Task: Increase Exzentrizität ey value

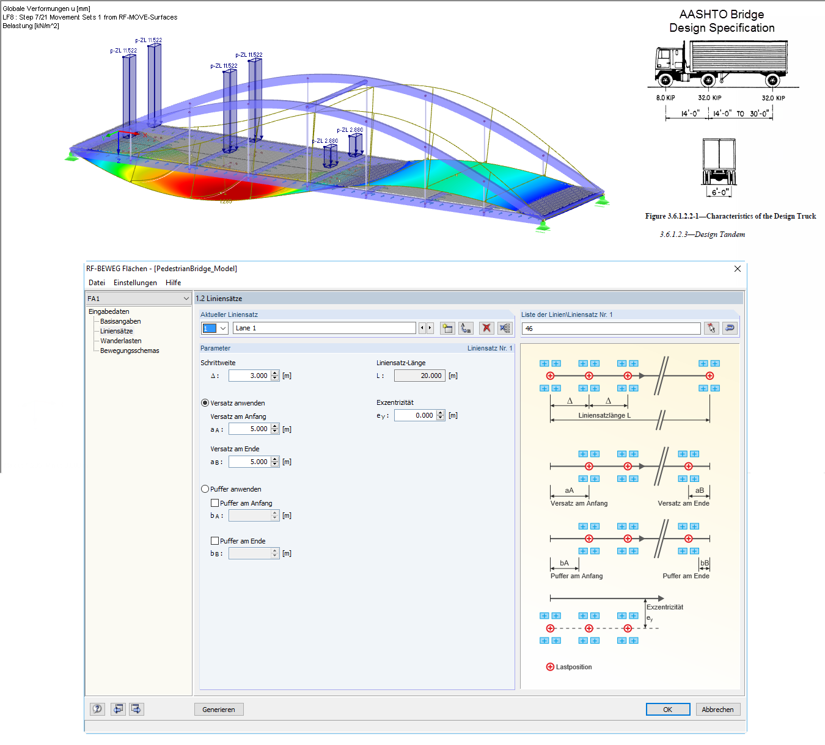Action: point(441,413)
